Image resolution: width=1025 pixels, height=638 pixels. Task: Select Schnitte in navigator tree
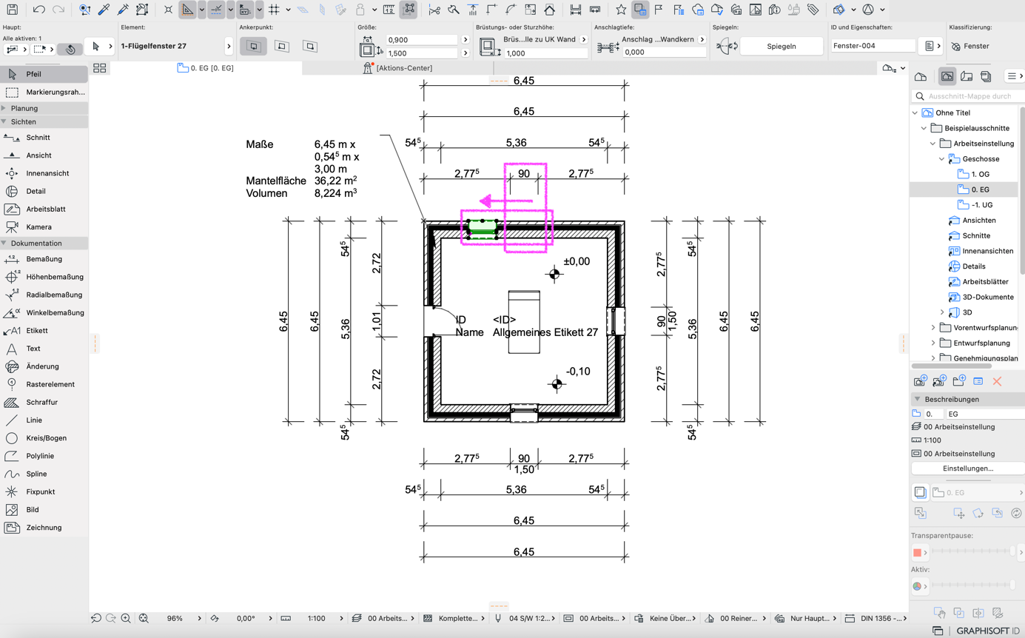[x=969, y=235]
